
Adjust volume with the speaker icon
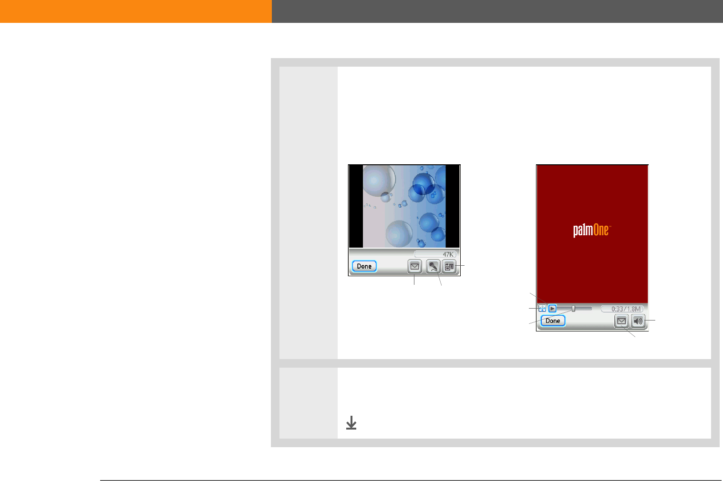point(638,321)
